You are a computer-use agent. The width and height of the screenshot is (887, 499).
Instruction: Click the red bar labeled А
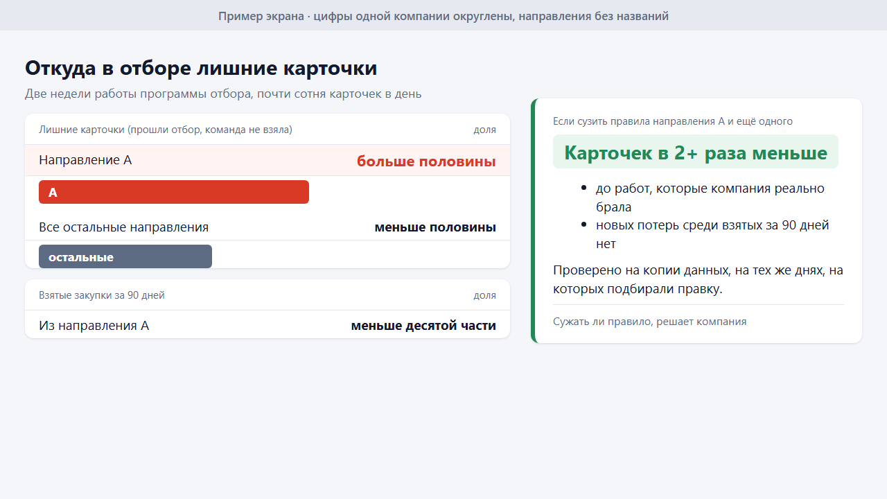(174, 192)
